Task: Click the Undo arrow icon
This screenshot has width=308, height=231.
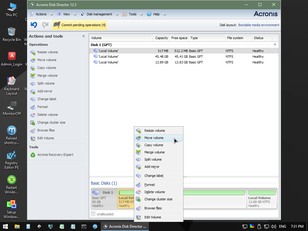Action: 34,25
